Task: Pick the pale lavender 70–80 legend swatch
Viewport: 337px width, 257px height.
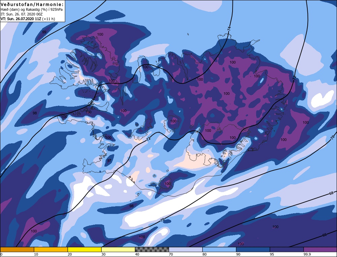Action: pos(186,249)
